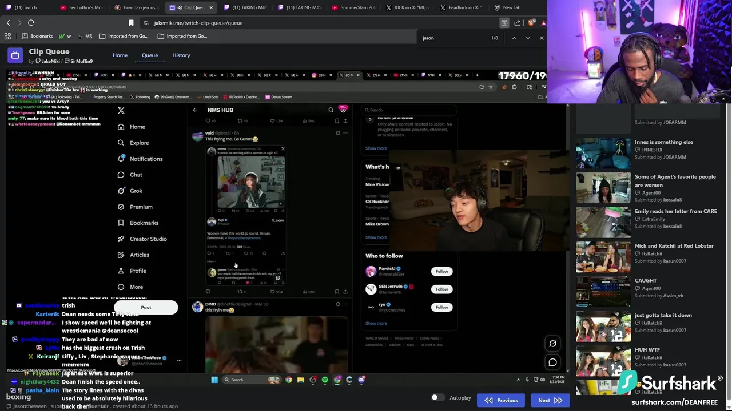Viewport: 732px width, 411px height.
Task: Select the 'SummerSlam' browser tab
Action: [355, 7]
